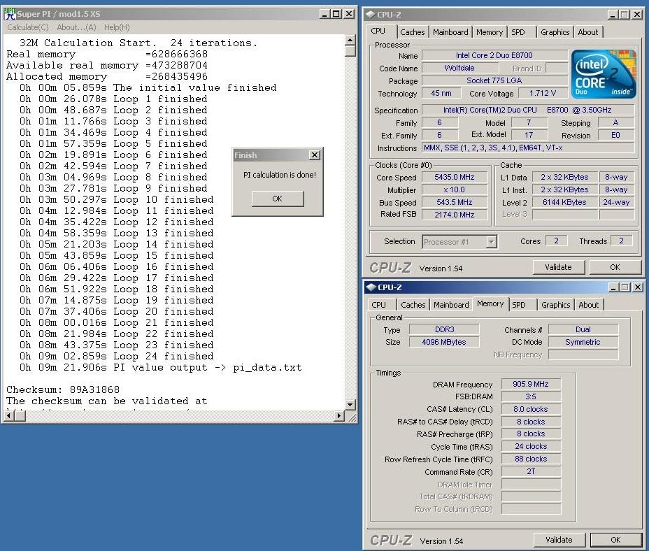Open About tab in bottom CPU-Z window
The width and height of the screenshot is (649, 551).
point(589,305)
